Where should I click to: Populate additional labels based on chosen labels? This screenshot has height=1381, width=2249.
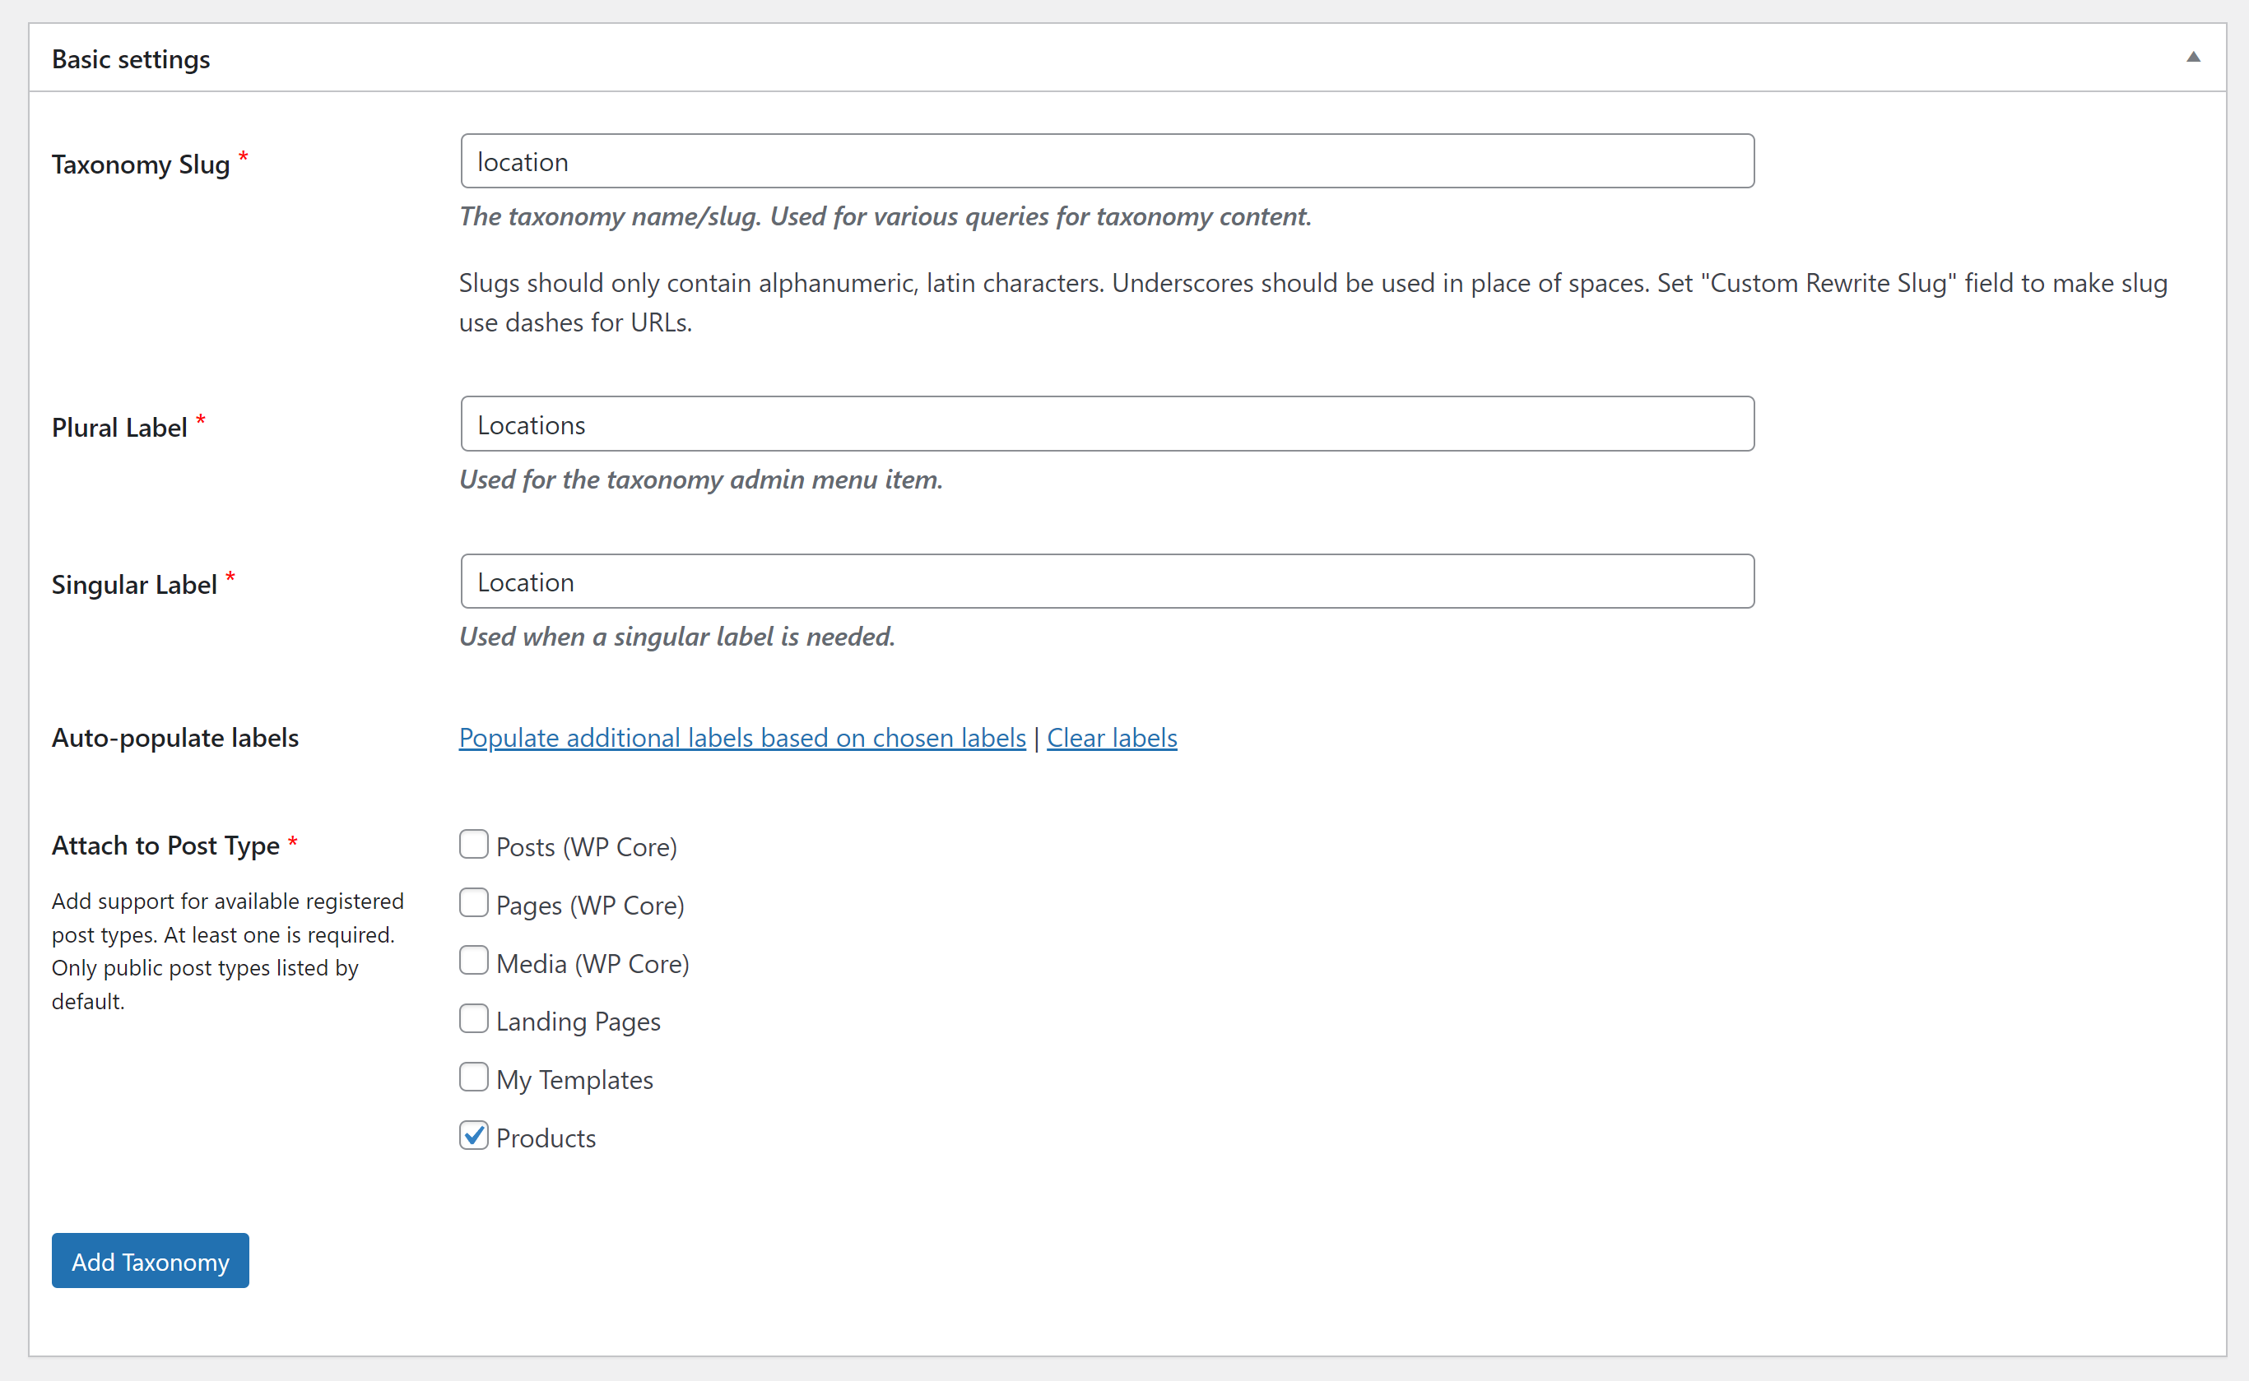742,737
